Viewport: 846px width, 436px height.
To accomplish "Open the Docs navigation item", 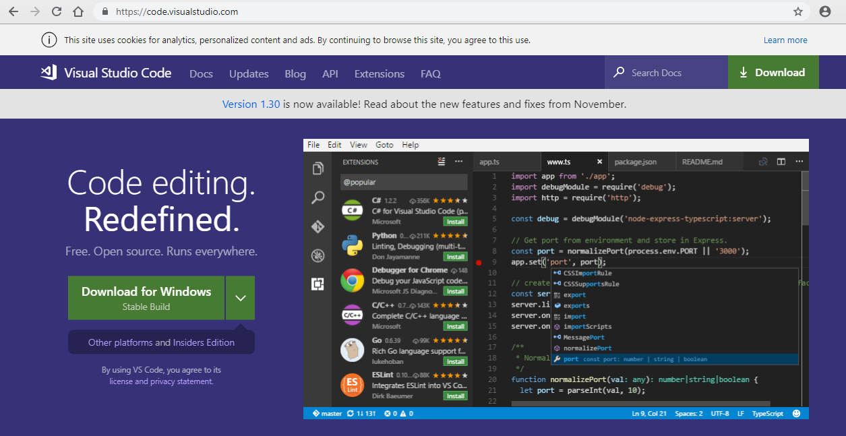I will (201, 73).
